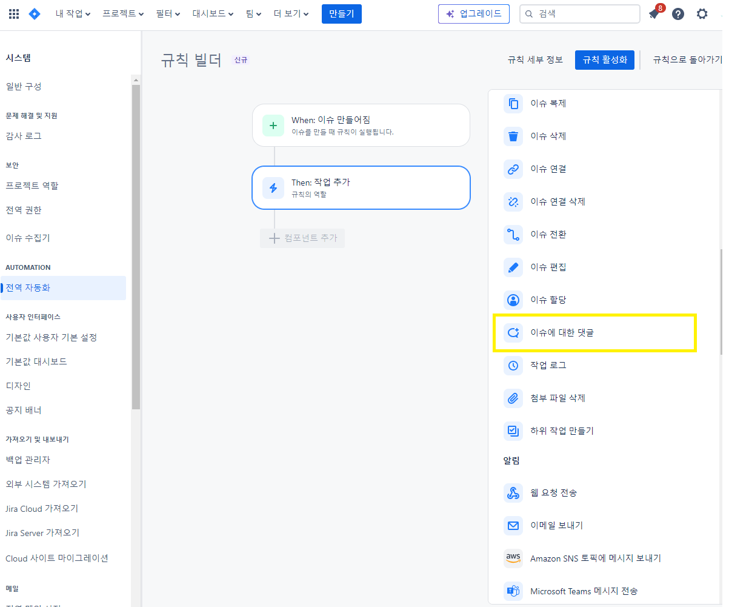729x607 pixels.
Task: Select the 이슈 복제 clone icon
Action: click(x=513, y=104)
